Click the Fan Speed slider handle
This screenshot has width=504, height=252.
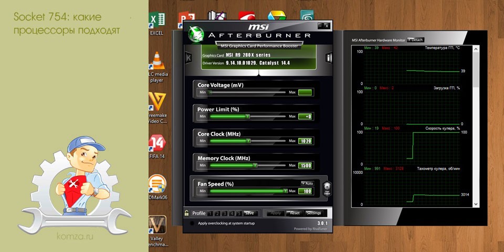point(285,191)
